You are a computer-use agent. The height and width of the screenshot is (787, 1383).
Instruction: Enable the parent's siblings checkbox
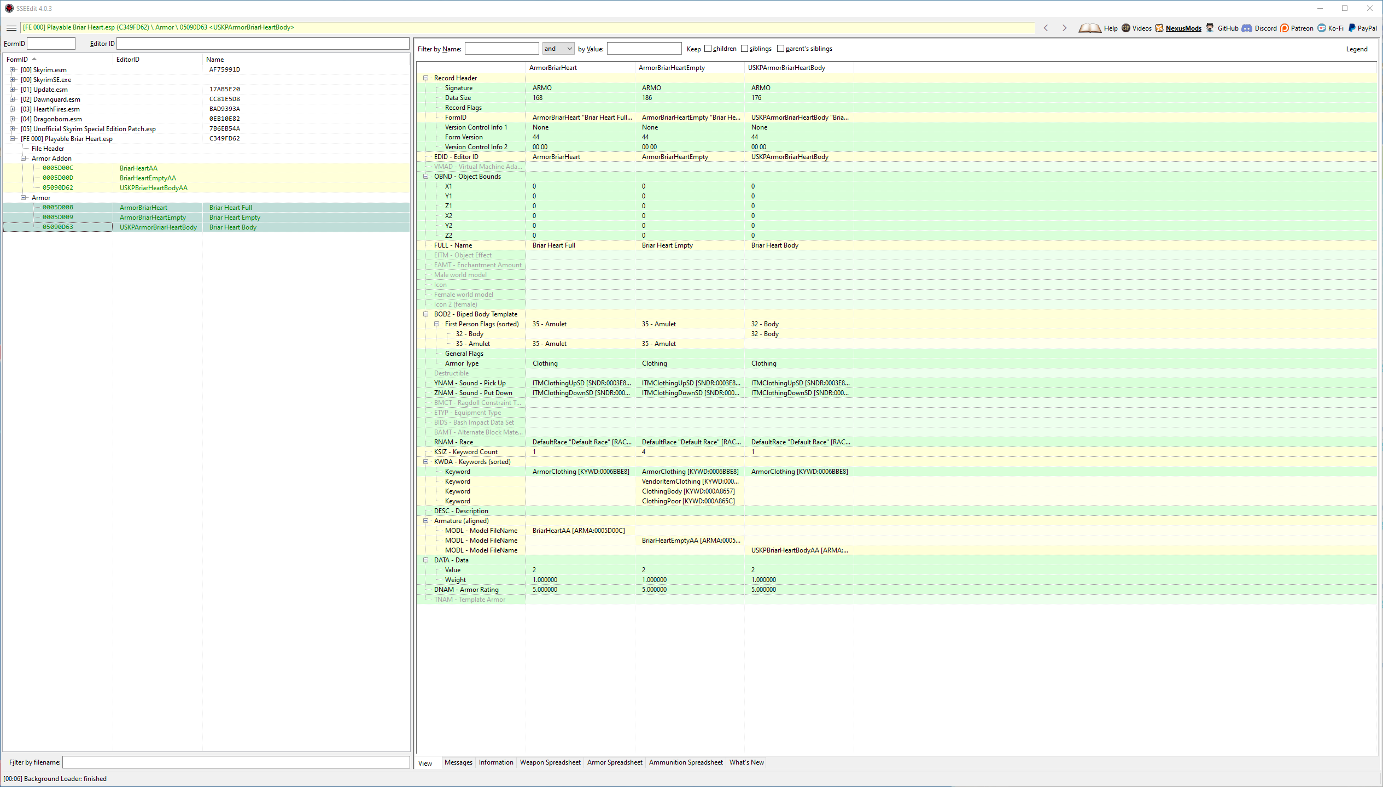click(780, 49)
